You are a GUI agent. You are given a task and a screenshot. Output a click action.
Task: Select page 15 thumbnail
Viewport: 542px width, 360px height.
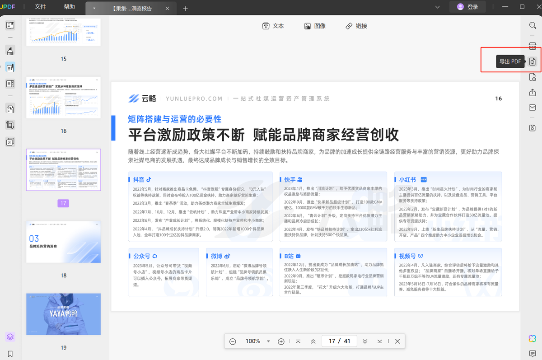63,32
